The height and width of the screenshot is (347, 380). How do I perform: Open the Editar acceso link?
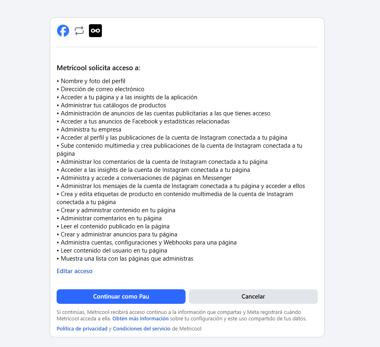coord(74,271)
